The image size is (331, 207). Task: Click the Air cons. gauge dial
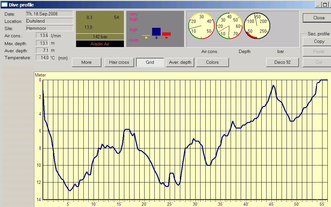click(x=201, y=26)
